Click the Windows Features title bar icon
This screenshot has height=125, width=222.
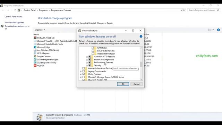tap(80, 31)
